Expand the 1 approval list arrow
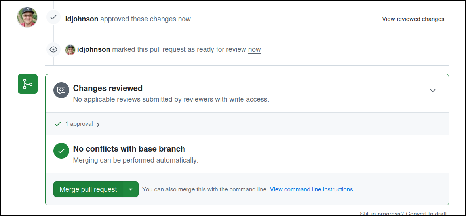The width and height of the screenshot is (466, 216). (x=98, y=125)
